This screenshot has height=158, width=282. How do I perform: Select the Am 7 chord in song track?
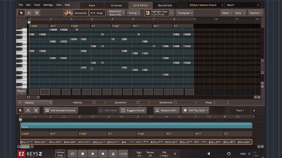tap(63, 133)
